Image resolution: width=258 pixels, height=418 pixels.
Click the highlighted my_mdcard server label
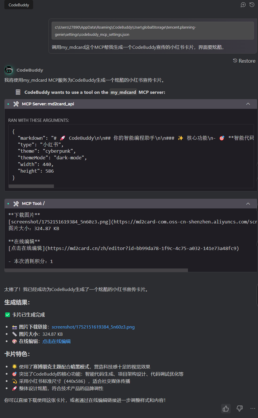pos(123,92)
